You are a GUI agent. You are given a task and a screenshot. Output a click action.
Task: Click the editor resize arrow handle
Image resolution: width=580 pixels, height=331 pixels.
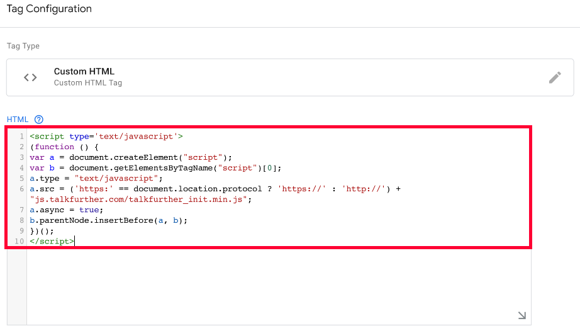(x=522, y=315)
